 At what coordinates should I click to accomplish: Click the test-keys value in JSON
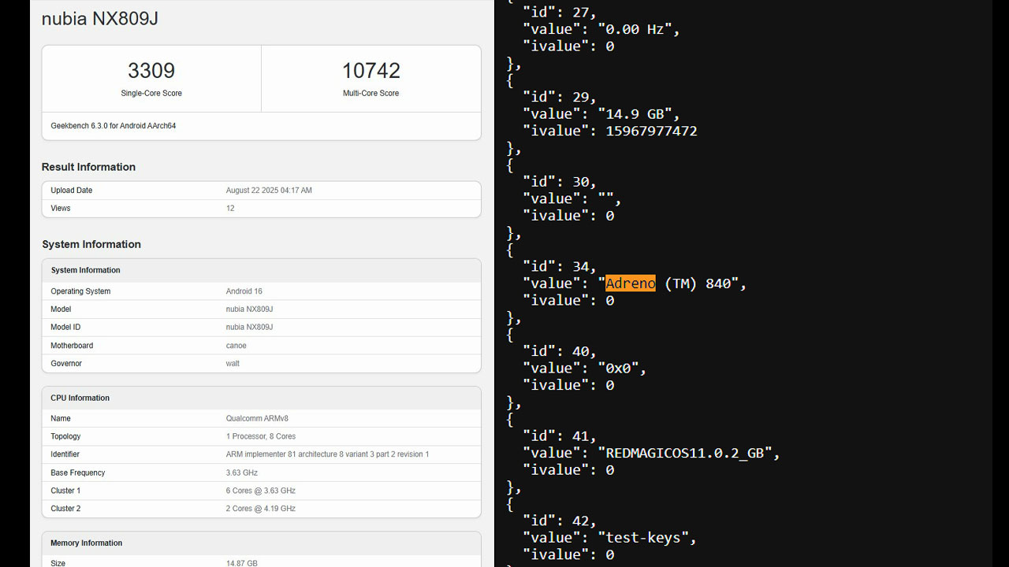click(646, 537)
